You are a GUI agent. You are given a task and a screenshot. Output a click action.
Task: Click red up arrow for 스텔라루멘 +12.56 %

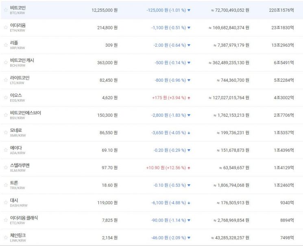tap(189, 168)
